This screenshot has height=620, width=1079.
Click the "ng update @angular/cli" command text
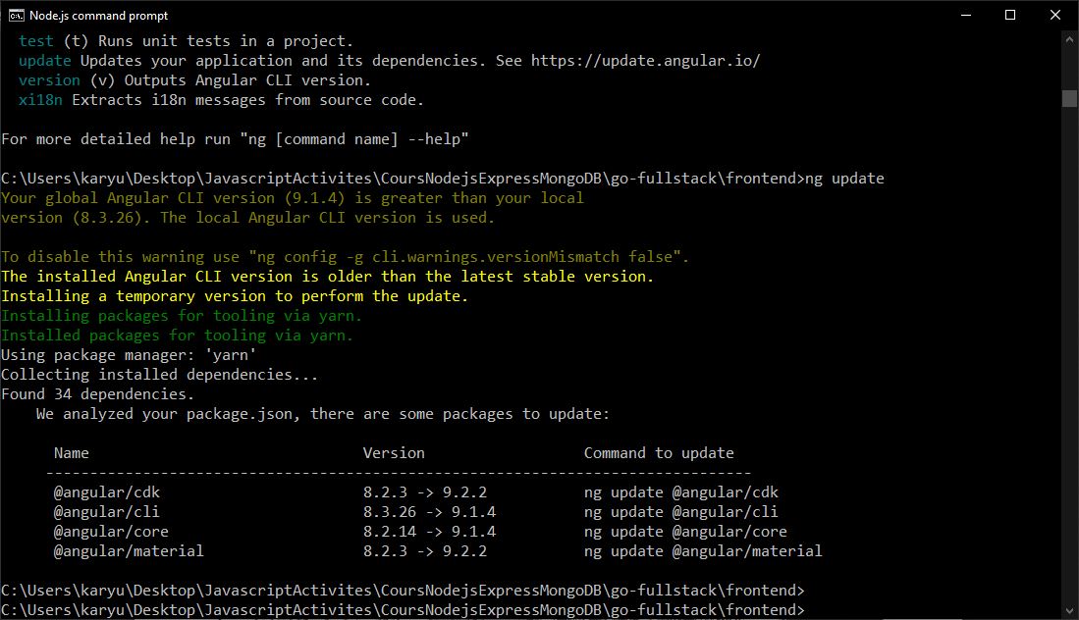pos(680,512)
